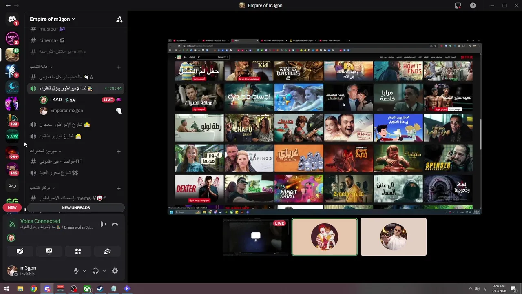Open Steam from the taskbar
The height and width of the screenshot is (294, 522).
(x=100, y=289)
